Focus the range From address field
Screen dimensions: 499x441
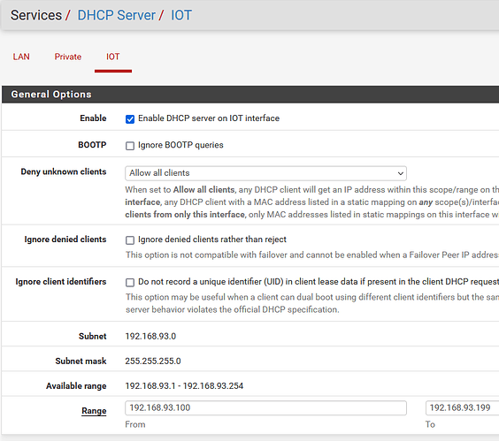[x=265, y=408]
